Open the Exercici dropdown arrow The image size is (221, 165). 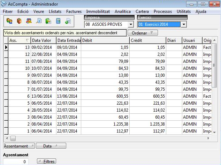[x=184, y=24]
